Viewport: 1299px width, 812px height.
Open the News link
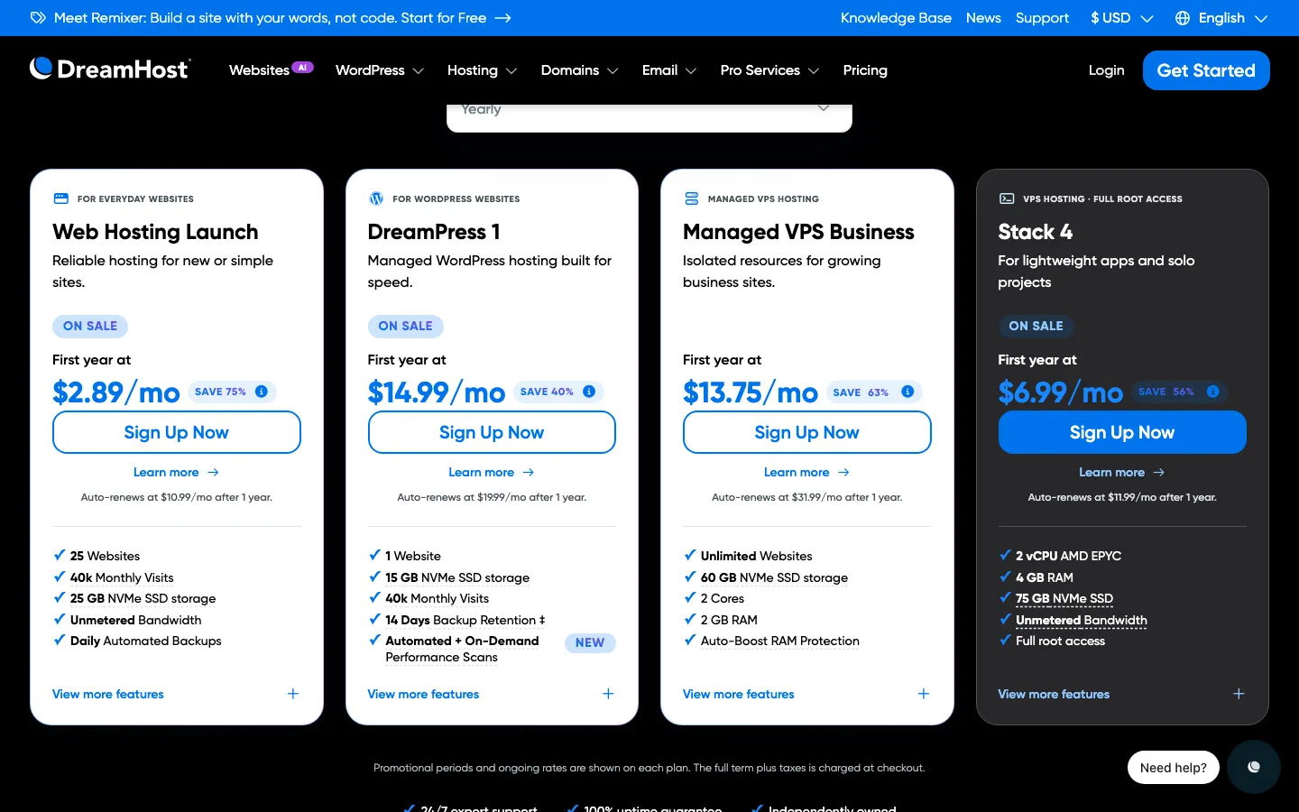pos(983,18)
